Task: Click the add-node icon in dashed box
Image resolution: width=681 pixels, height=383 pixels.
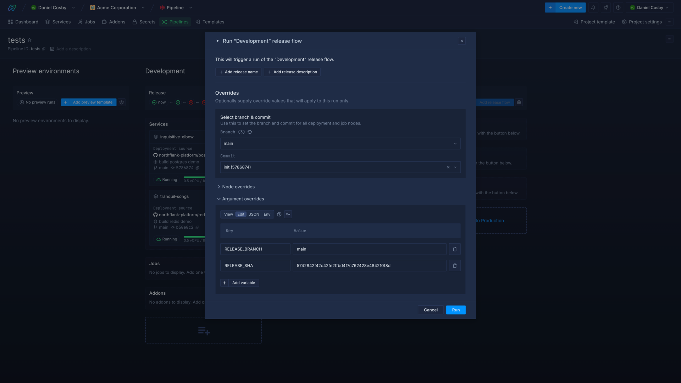Action: [204, 331]
